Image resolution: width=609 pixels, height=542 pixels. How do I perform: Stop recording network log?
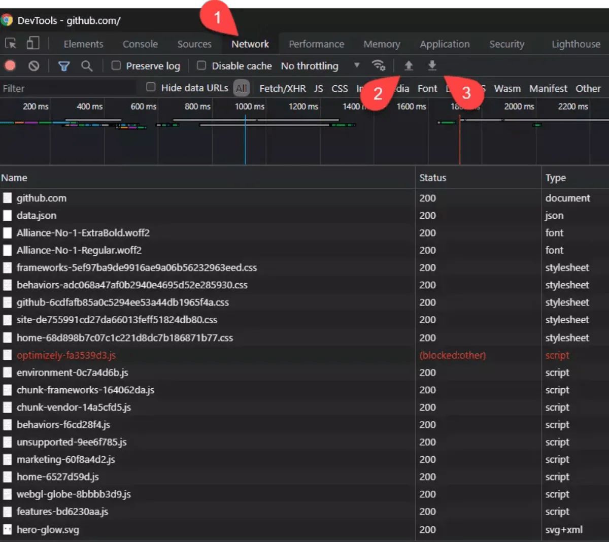pos(9,65)
